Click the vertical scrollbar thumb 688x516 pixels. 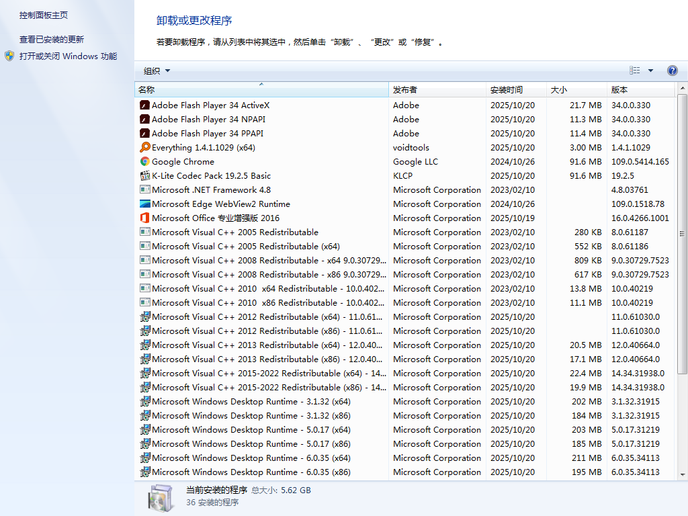[x=682, y=234]
